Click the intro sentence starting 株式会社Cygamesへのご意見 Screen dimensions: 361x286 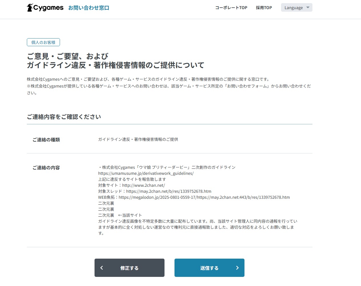[148, 79]
